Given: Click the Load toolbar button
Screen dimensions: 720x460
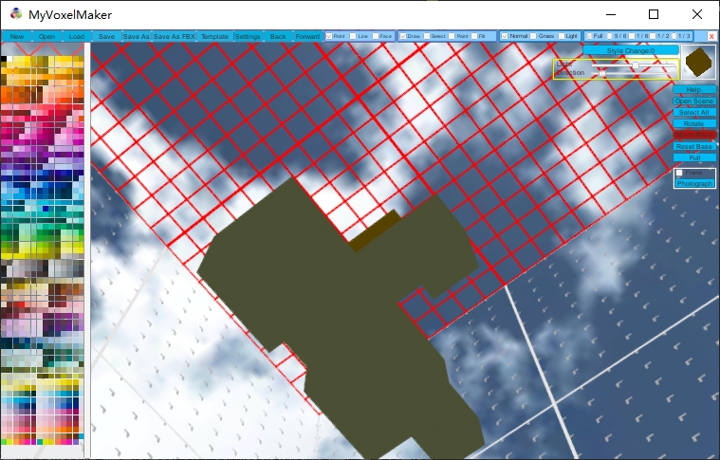Looking at the screenshot, I should click(77, 36).
